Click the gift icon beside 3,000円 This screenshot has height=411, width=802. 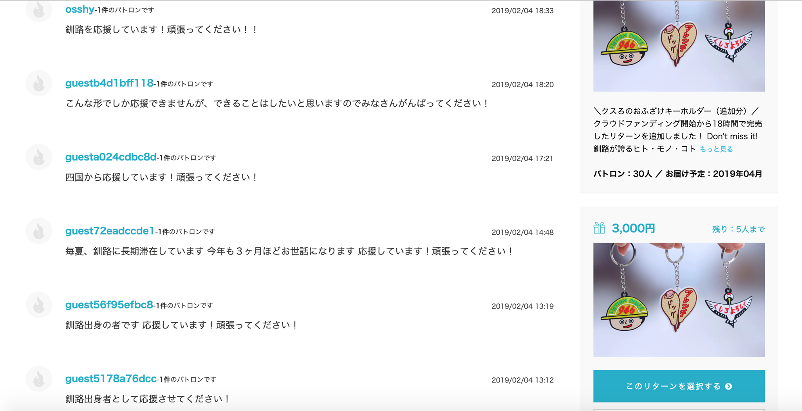click(599, 228)
